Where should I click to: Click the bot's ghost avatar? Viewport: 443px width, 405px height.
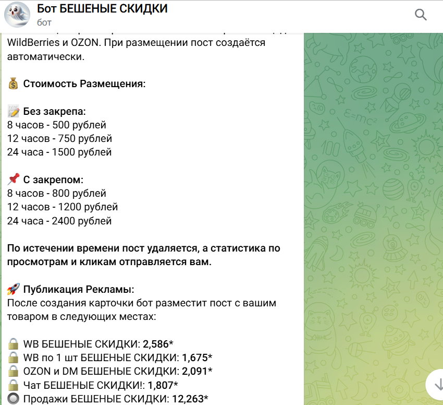point(17,15)
